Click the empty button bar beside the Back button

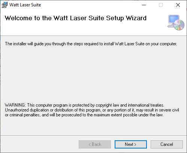[x=40, y=144]
